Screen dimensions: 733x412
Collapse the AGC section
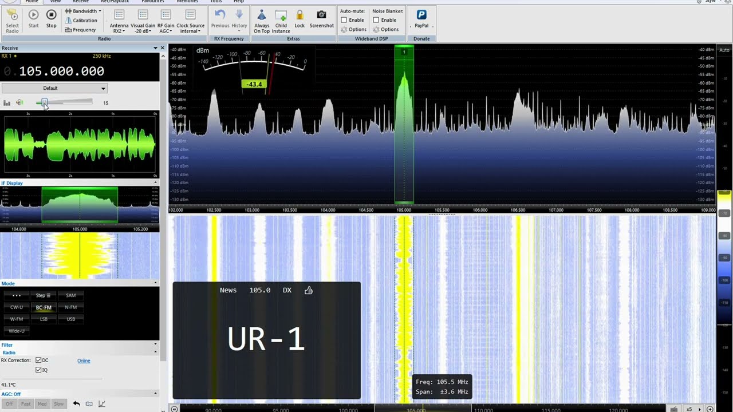(x=155, y=394)
